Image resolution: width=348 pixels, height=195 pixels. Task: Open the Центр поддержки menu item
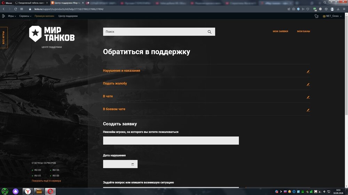[x=68, y=16]
